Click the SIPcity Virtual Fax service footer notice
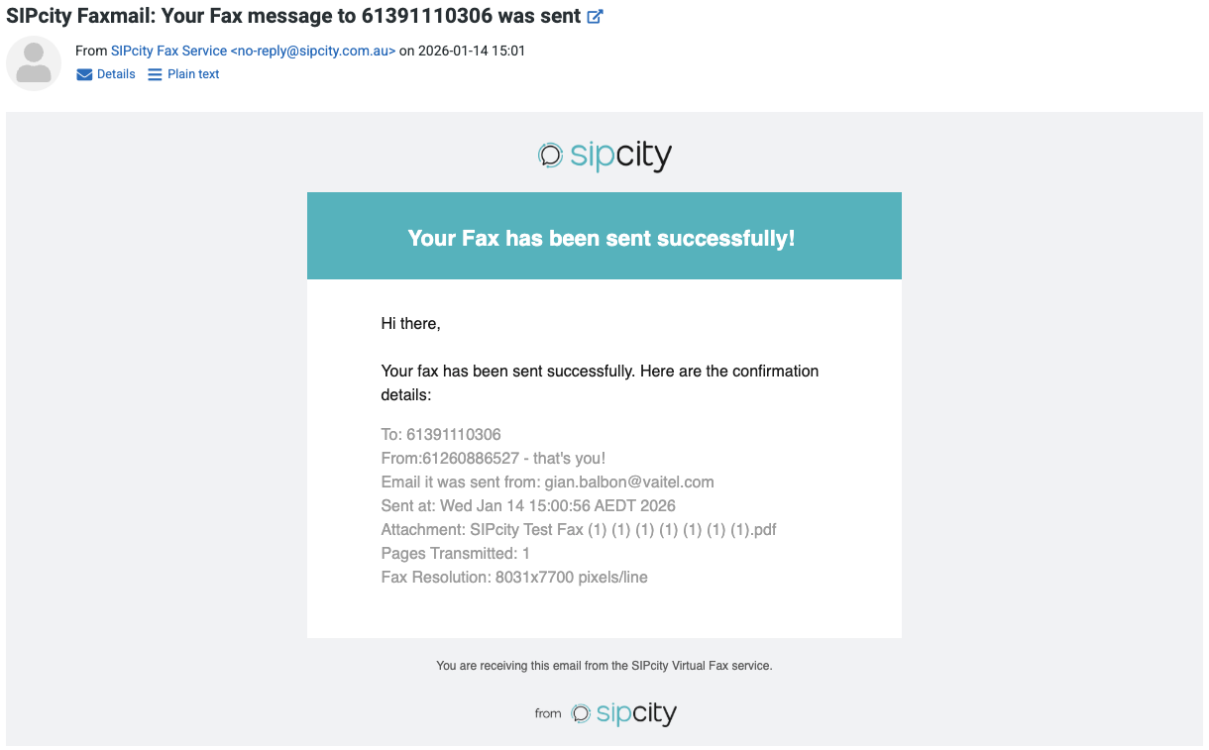The image size is (1209, 750). (604, 666)
